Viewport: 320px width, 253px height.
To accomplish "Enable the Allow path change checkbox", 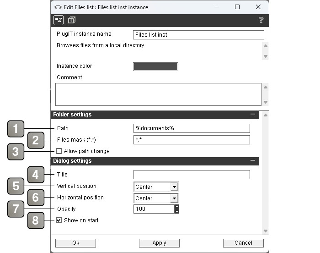I will (59, 151).
